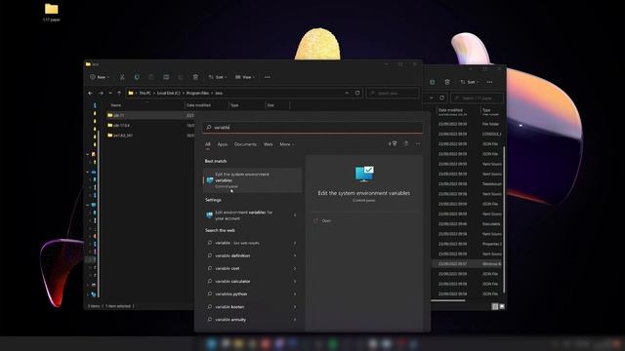Select web suggestion variables python
Viewport: 625px width, 351px height.
252,293
